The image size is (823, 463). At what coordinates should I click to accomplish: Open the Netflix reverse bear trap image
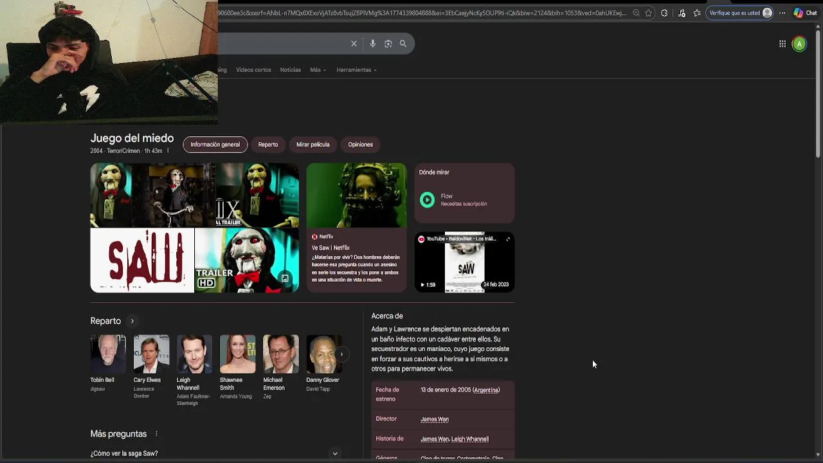(x=356, y=195)
